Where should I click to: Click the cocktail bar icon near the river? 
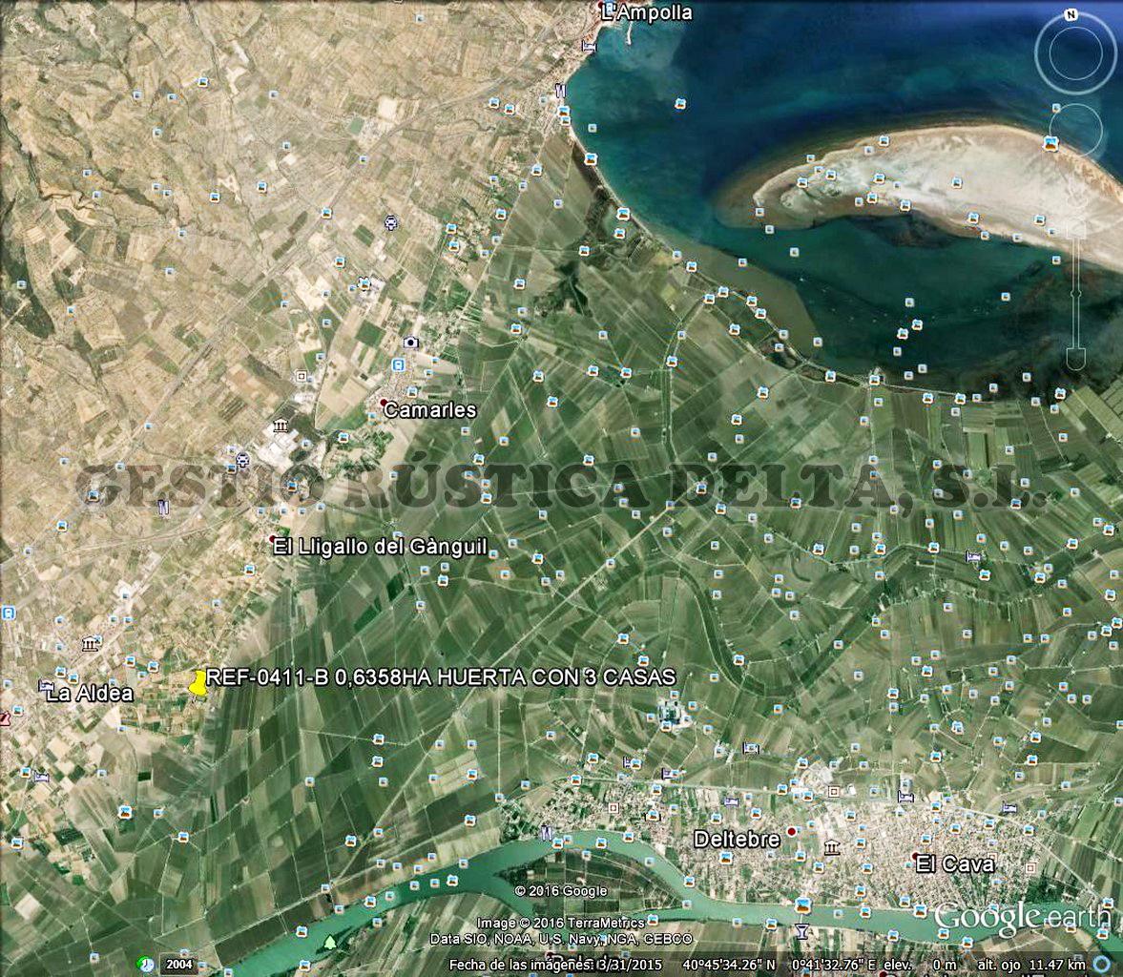(801, 930)
